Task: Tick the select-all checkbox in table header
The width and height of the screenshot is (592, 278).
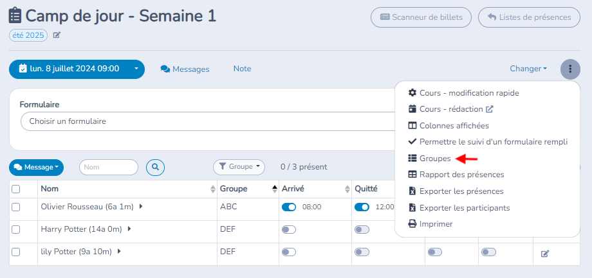Action: 16,189
